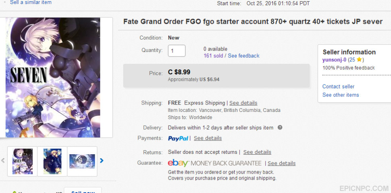Click the delivery info question mark icon
Viewport: 391px width, 193px height.
[x=280, y=128]
